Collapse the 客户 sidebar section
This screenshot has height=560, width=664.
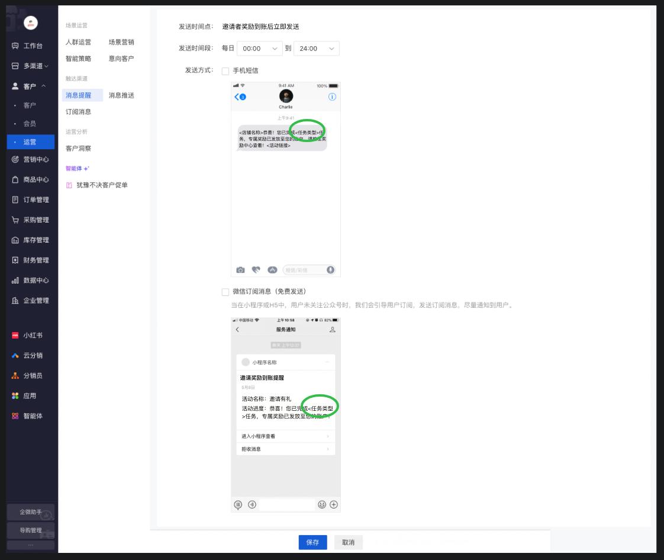(44, 86)
